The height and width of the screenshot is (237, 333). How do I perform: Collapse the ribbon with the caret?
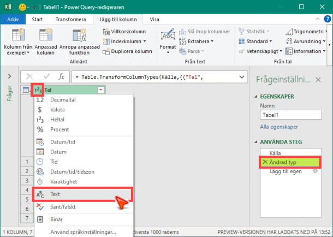point(318,19)
